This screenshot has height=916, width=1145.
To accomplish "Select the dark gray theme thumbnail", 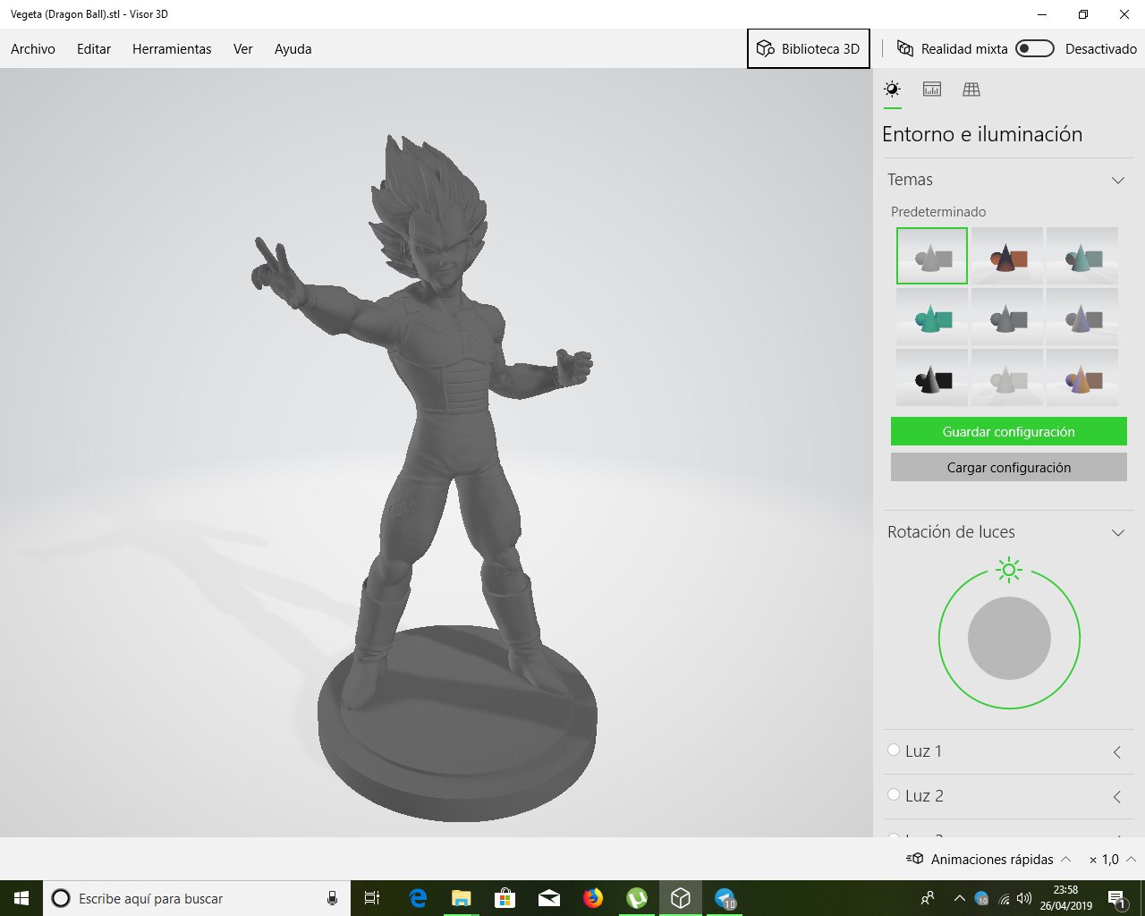I will click(x=1007, y=317).
